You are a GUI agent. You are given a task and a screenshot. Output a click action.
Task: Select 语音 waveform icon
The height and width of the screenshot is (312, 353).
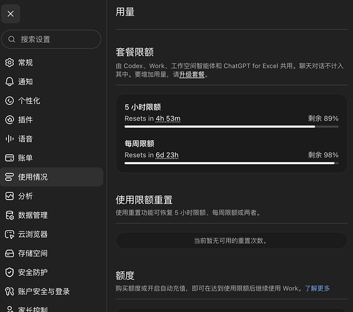(x=9, y=139)
